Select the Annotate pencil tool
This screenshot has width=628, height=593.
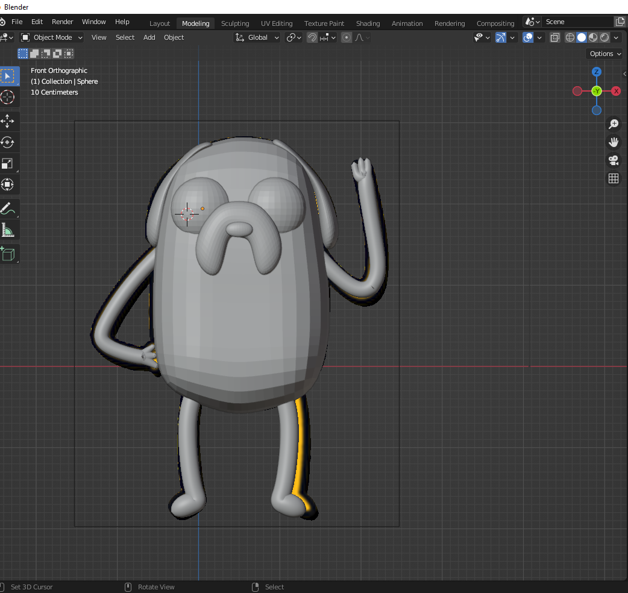(x=8, y=208)
